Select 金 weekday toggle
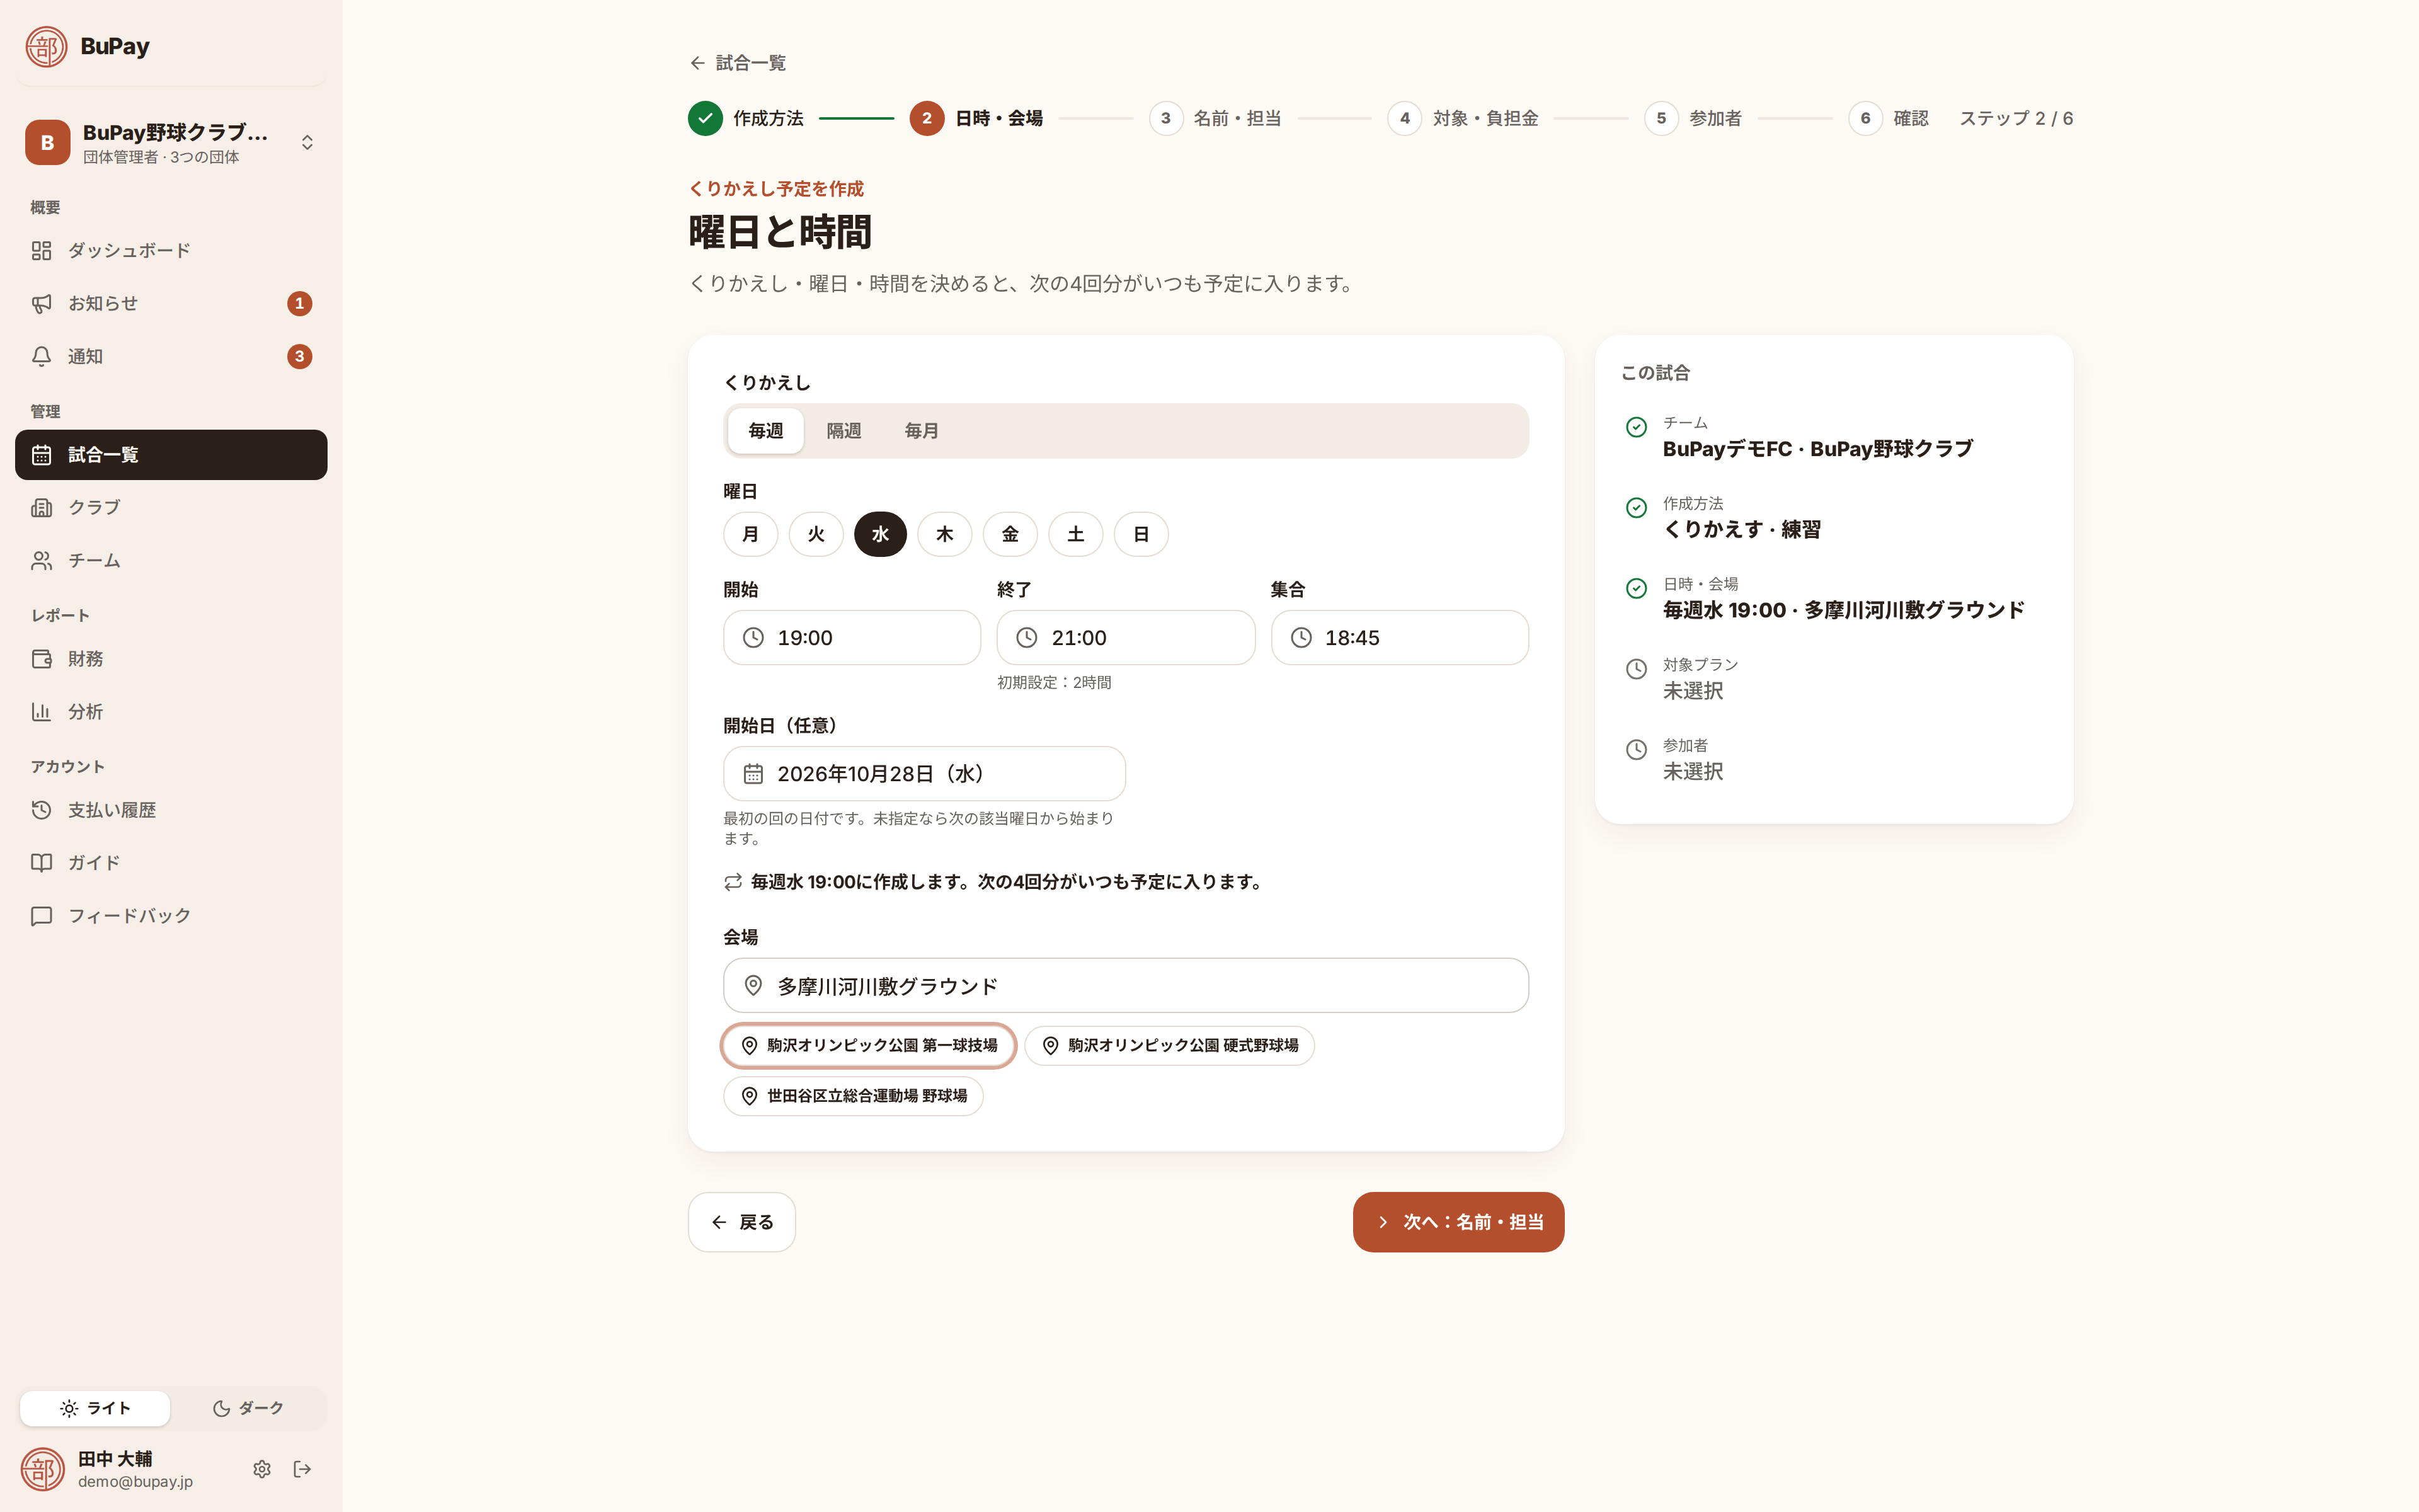Viewport: 2419px width, 1512px height. pyautogui.click(x=1010, y=534)
